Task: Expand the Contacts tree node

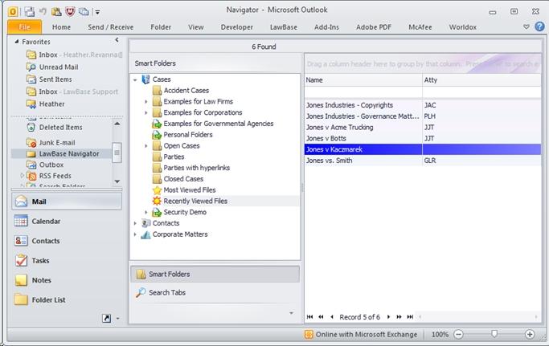Action: point(135,223)
